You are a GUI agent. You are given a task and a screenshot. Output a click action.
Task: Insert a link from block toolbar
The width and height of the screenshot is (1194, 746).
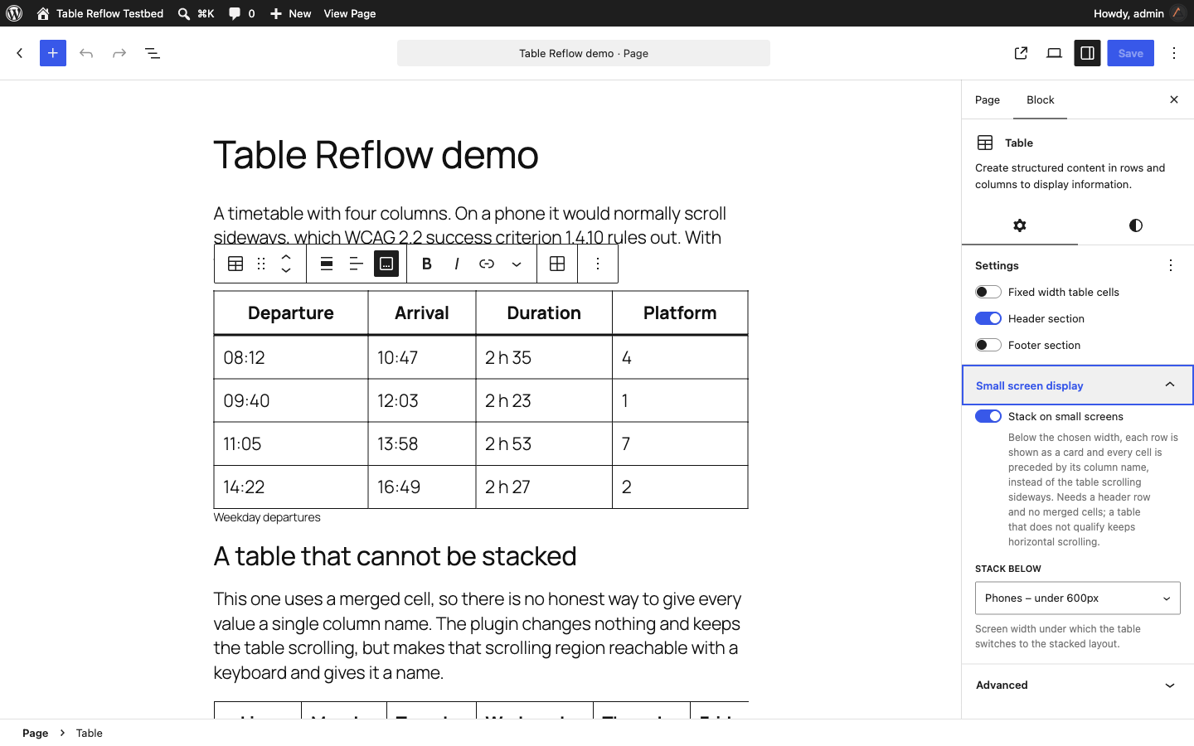(x=487, y=264)
